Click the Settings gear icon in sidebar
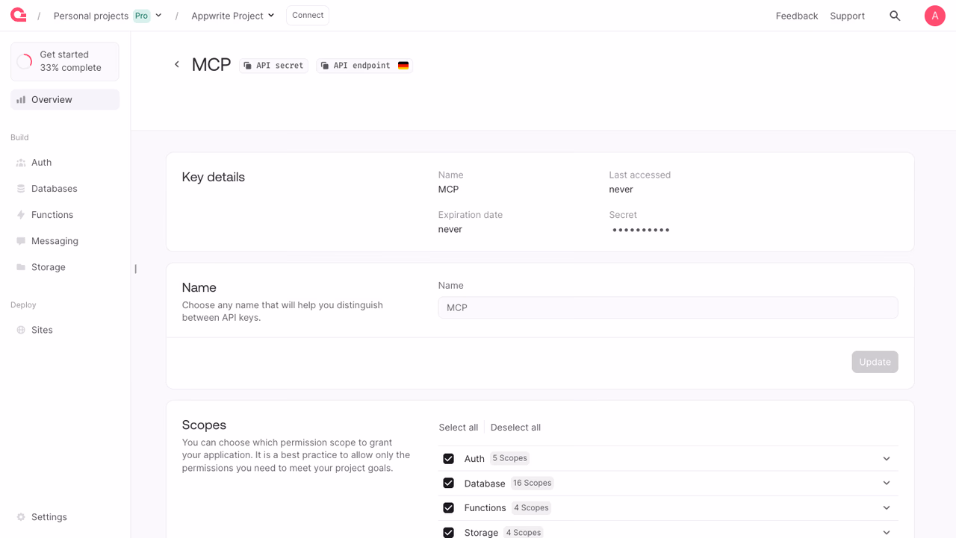Image resolution: width=956 pixels, height=538 pixels. point(21,517)
